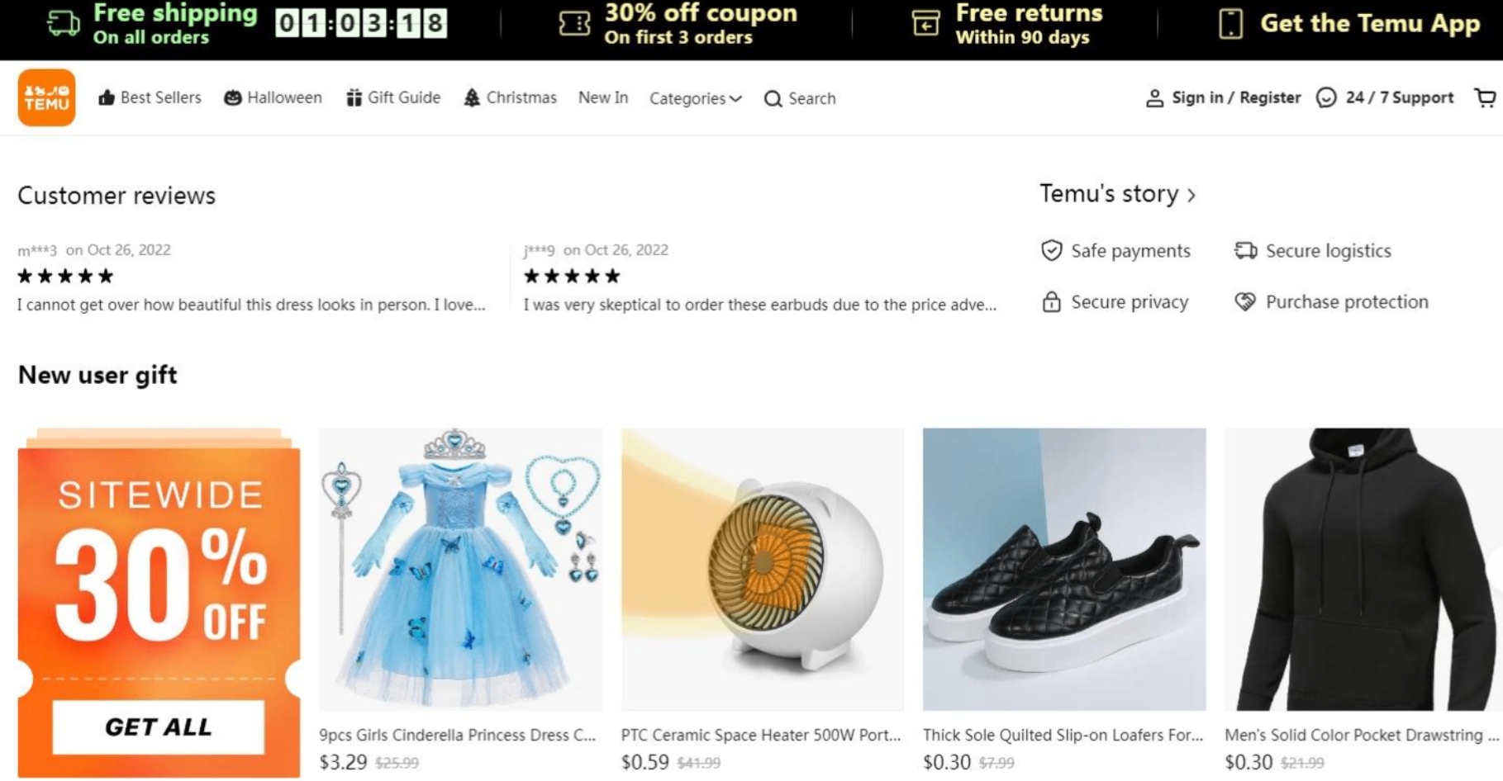Click the GET ALL coupon button
Viewport: 1503px width, 781px height.
[x=158, y=727]
